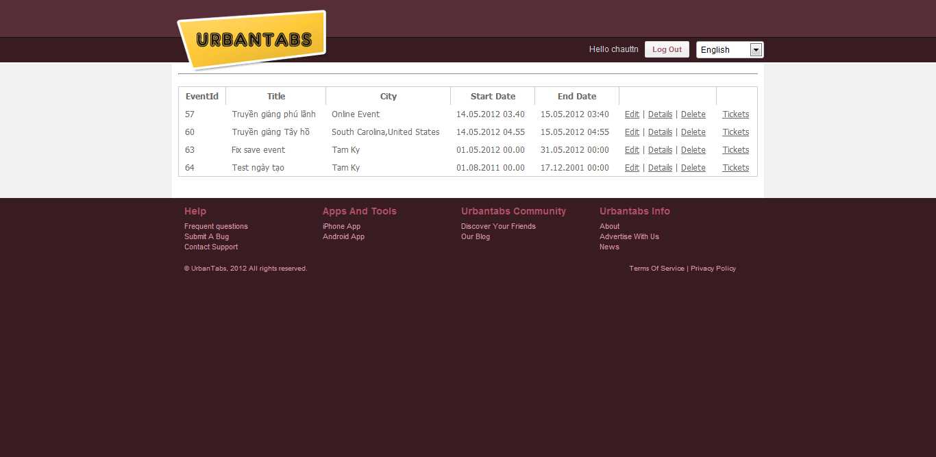The height and width of the screenshot is (457, 936).
Task: Delete event 60
Action: [x=693, y=132]
